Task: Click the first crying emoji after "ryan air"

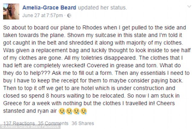Action: [62, 111]
